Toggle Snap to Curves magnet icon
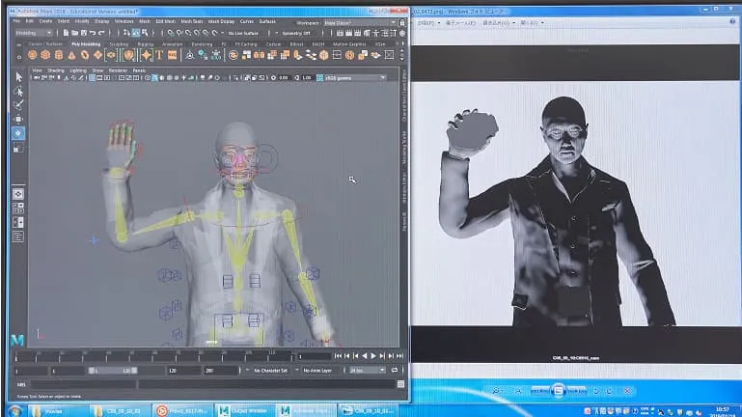This screenshot has width=742, height=417. click(x=179, y=33)
